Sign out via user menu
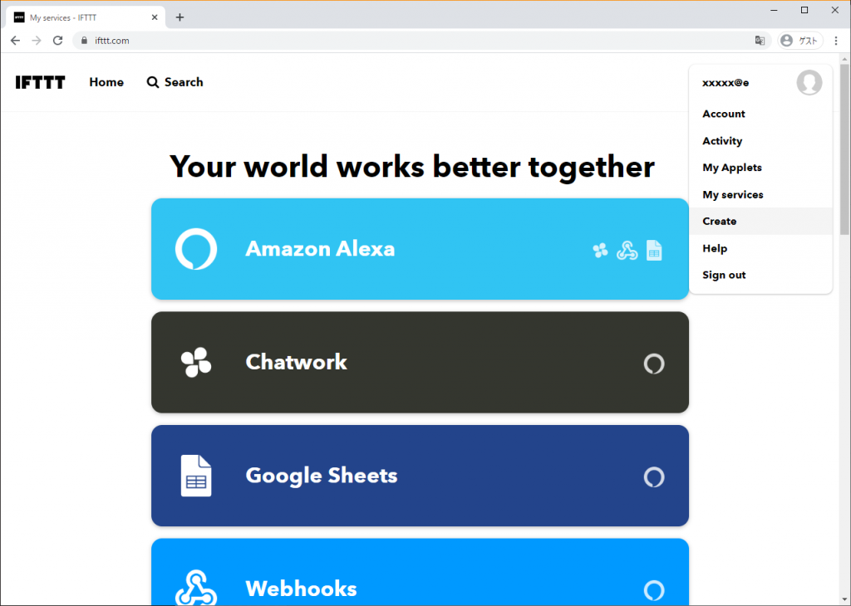Screen dimensions: 851x606 point(724,275)
